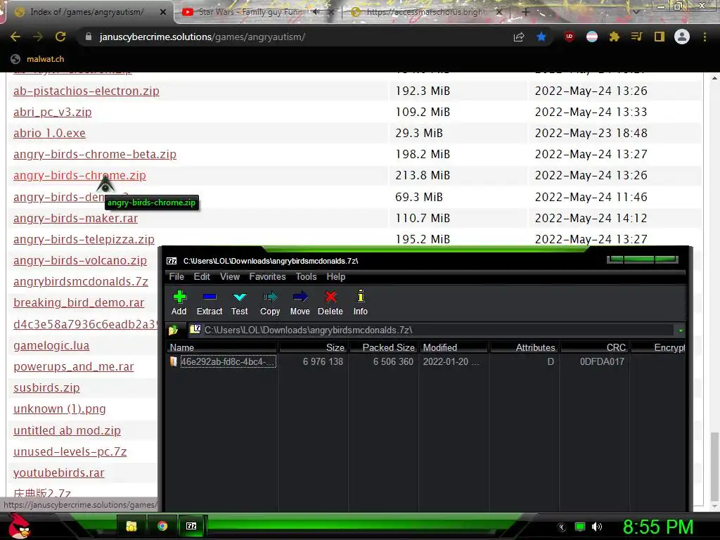Viewport: 720px width, 540px height.
Task: Sort 7-Zip list by Name column
Action: point(221,347)
